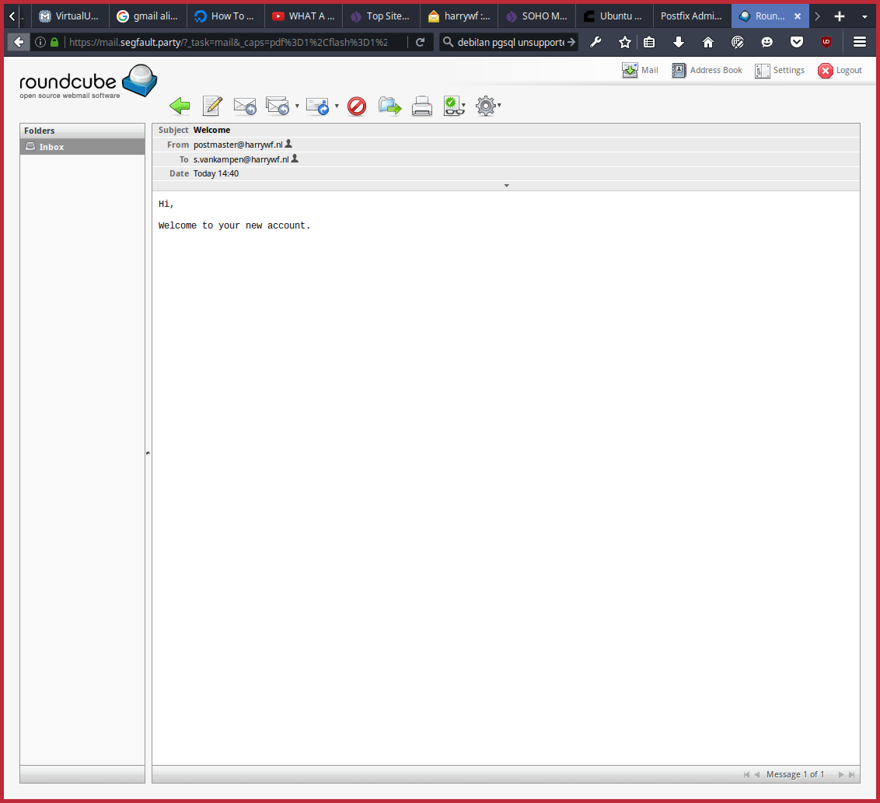
Task: Open the forward options dropdown arrow
Action: [x=337, y=106]
